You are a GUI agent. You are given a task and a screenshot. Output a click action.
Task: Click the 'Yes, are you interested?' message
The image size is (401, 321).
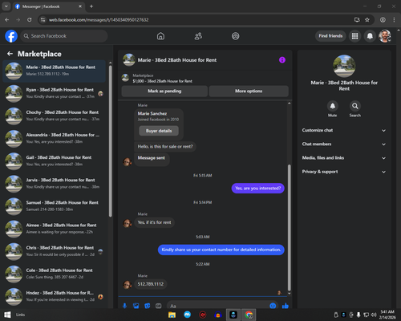[257, 189]
